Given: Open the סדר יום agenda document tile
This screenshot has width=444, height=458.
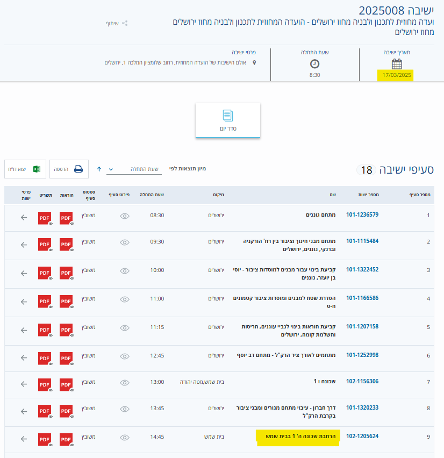Looking at the screenshot, I should [228, 120].
